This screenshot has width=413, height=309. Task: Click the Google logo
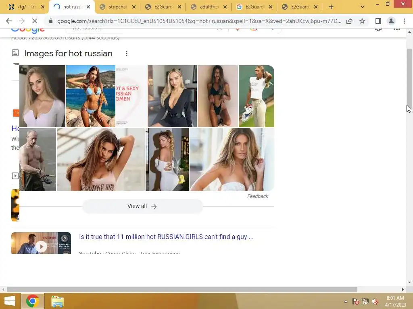tap(28, 31)
